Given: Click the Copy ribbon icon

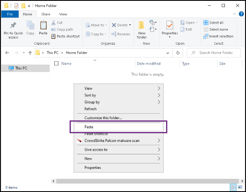Looking at the screenshot, I should [x=30, y=25].
